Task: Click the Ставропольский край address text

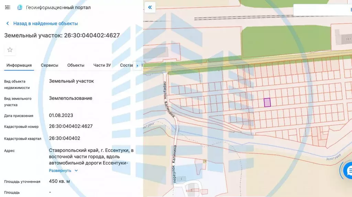Action: (91, 157)
